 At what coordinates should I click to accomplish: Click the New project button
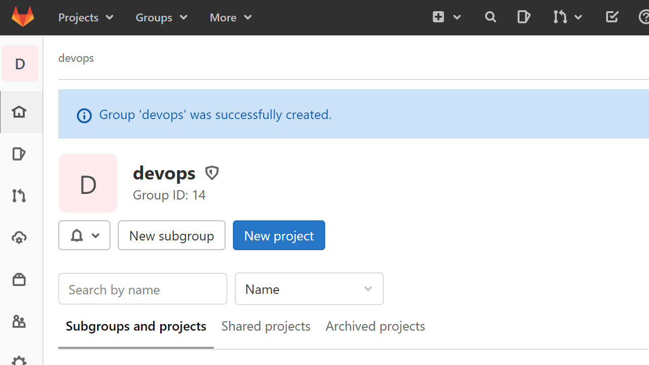click(x=279, y=235)
